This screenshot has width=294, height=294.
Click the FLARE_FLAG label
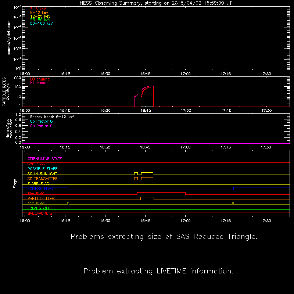[x=38, y=183]
